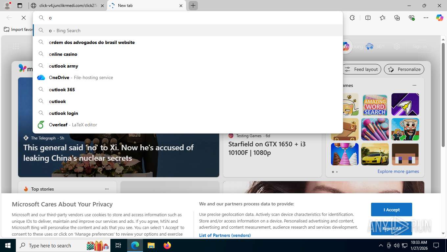
Task: Open the Favorites star icon
Action: (x=383, y=18)
